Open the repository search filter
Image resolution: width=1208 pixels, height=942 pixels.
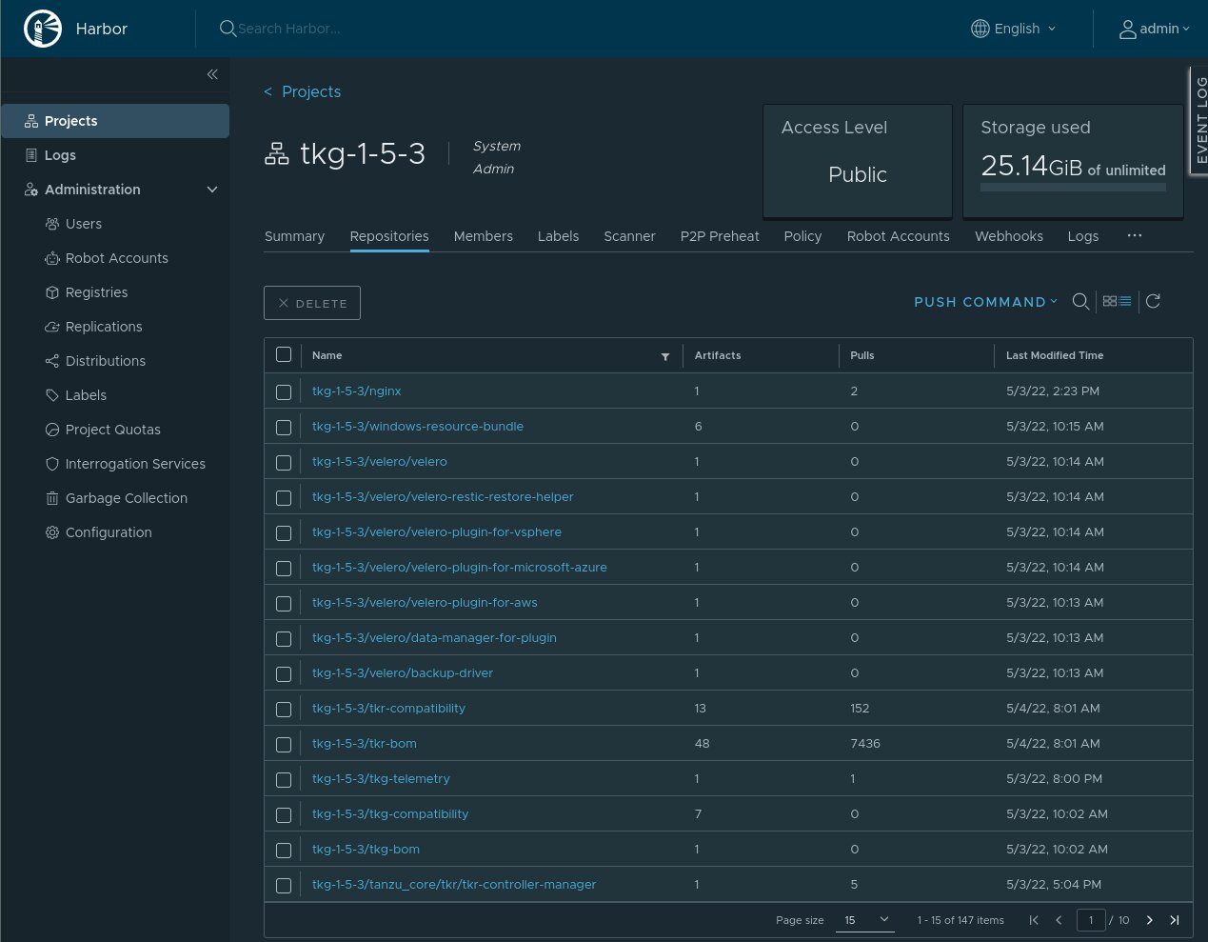1080,301
